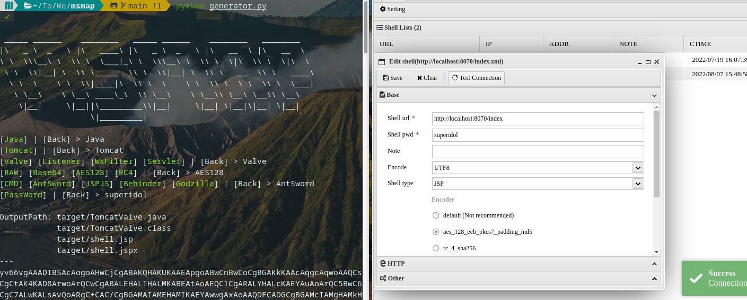Click the folder icon in terminal prompt
Image resolution: width=747 pixels, height=300 pixels.
(28, 6)
